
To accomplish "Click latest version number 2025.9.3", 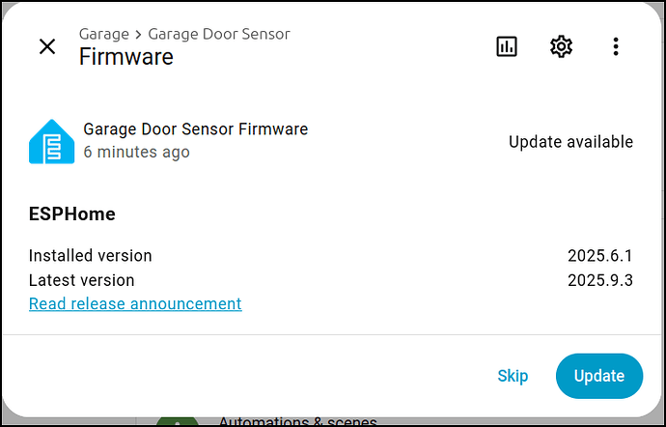I will [x=600, y=280].
